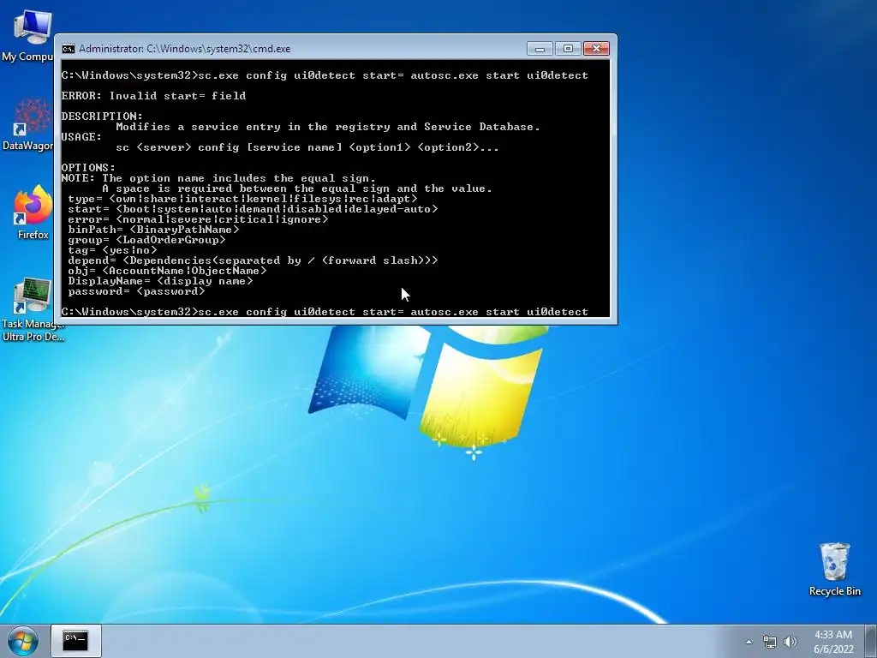This screenshot has height=658, width=877.
Task: Click the 'NOTE: The option name' line
Action: [x=218, y=178]
